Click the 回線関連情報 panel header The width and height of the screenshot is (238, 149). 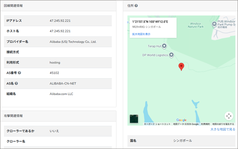pyautogui.click(x=13, y=6)
